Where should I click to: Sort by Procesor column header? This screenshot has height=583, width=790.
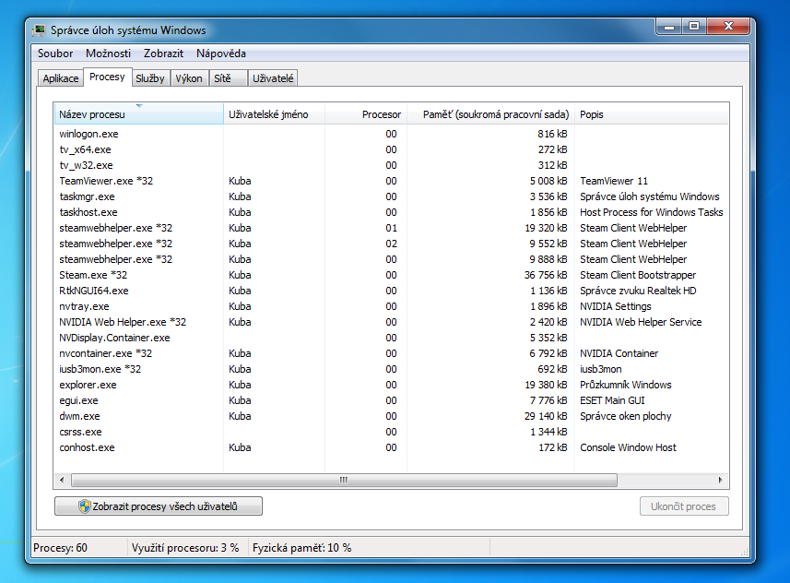(366, 114)
